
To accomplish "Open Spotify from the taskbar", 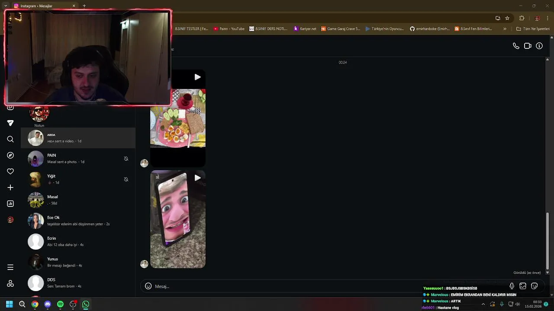I will 60,304.
